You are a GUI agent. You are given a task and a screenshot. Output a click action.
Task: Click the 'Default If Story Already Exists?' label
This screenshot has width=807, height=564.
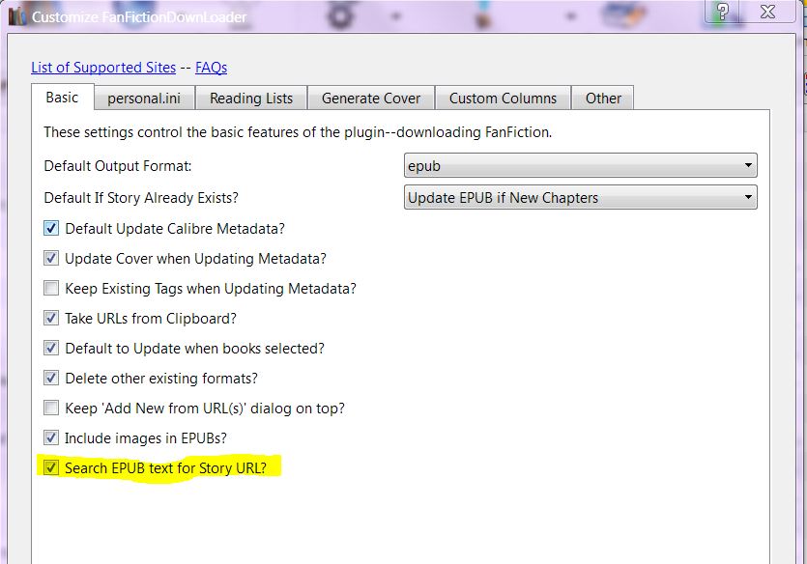coord(141,197)
